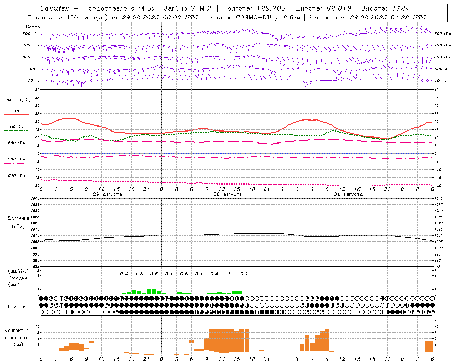The width and height of the screenshot is (453, 362).
Task: Click the Осадки precipitation label
Action: pyautogui.click(x=18, y=278)
